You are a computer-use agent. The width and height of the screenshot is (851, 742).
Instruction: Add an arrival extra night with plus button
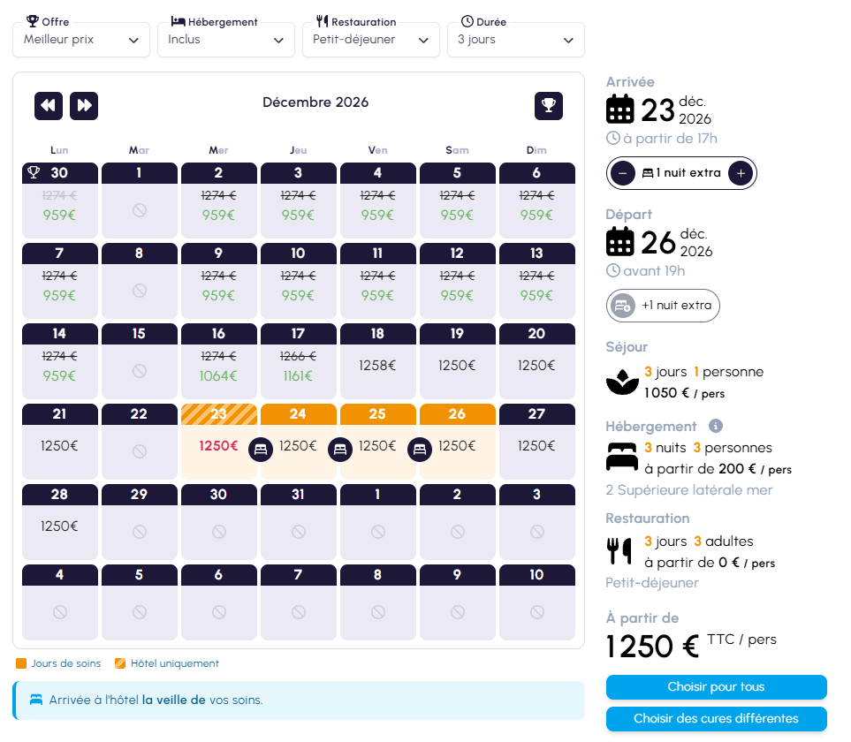point(741,173)
